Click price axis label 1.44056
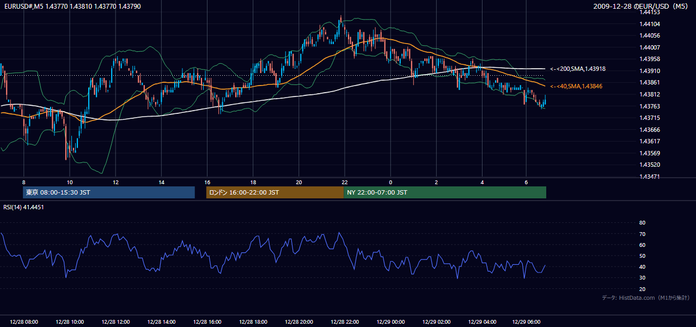The height and width of the screenshot is (327, 696). [650, 35]
